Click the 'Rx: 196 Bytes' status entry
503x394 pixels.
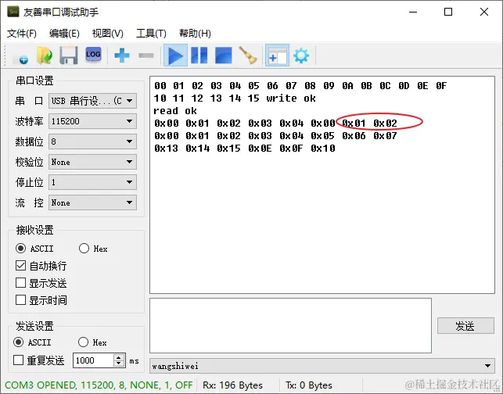click(232, 385)
